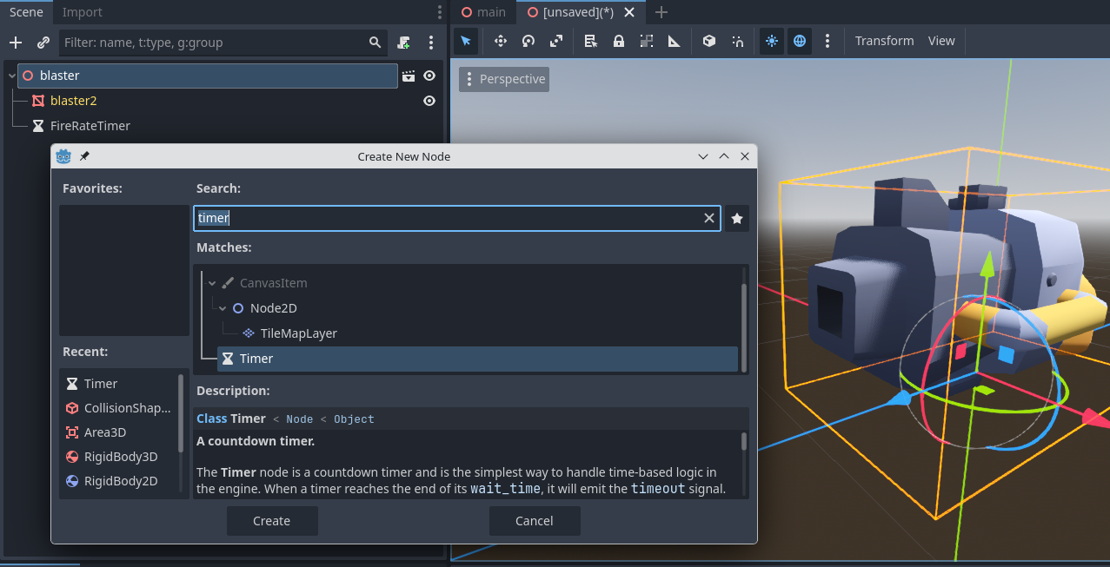Click the instantiate child scene link icon

pos(43,43)
